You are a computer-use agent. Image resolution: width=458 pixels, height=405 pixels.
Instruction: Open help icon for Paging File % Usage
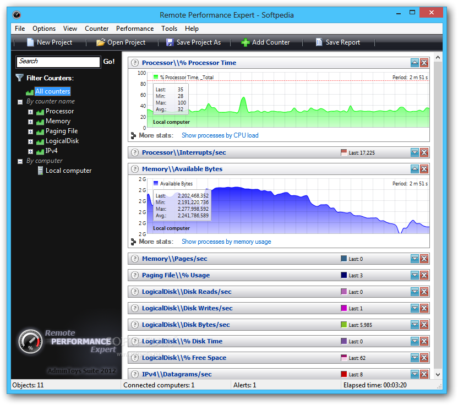pyautogui.click(x=135, y=275)
